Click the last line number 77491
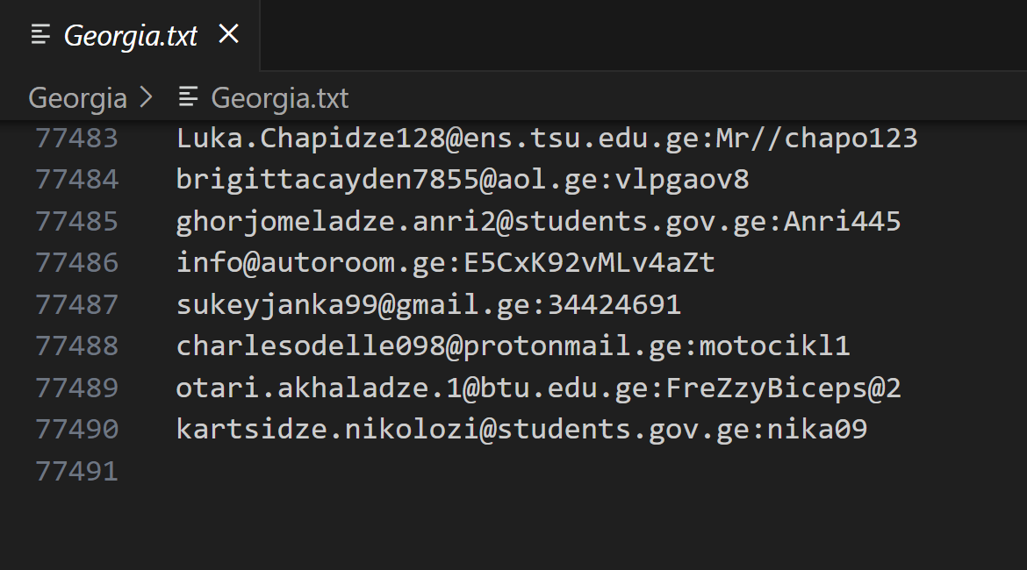Viewport: 1027px width, 570px height. click(x=76, y=471)
